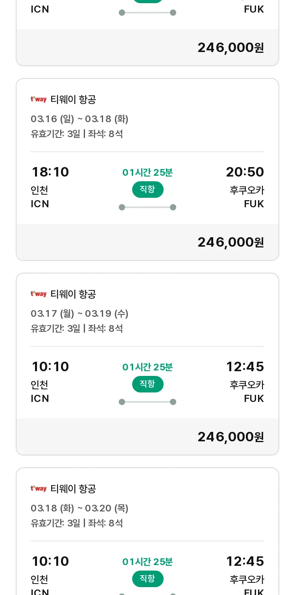295x595 pixels.
Task: Tap 유효기간 3일 좌석 8석 on 03.16 card
Action: [77, 134]
